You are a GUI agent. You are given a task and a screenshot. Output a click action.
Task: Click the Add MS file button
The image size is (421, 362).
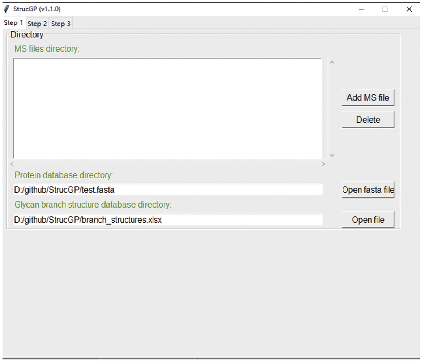coord(368,97)
